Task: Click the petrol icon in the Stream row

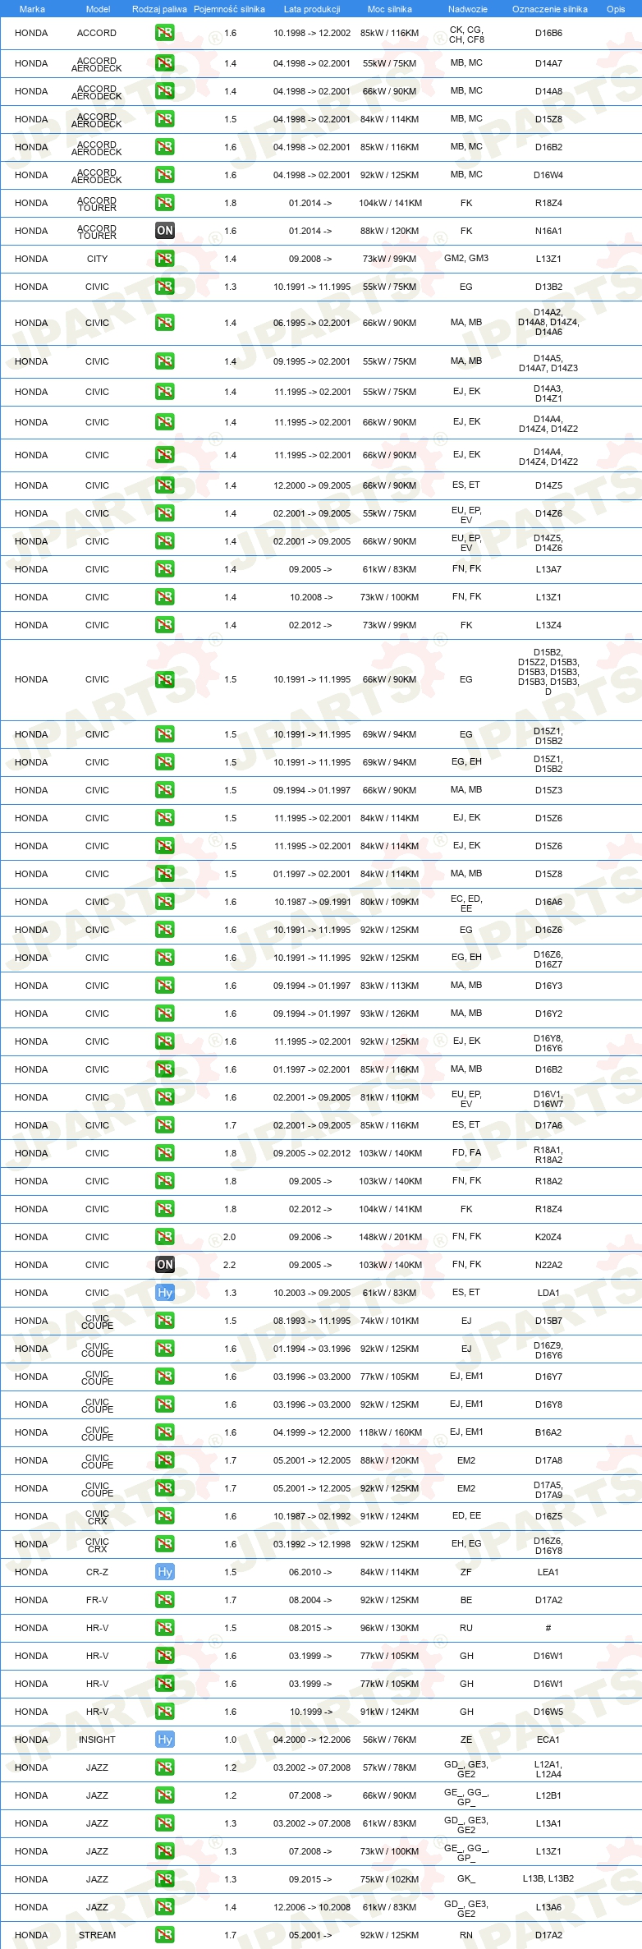Action: point(164,1935)
